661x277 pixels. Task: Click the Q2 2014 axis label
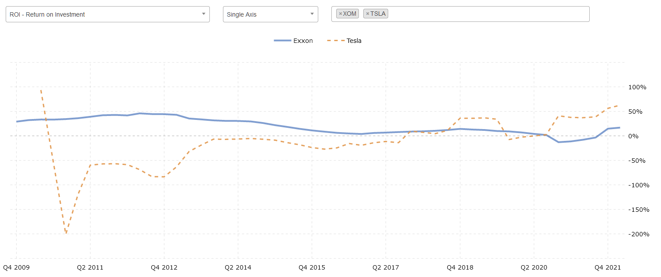[238, 267]
